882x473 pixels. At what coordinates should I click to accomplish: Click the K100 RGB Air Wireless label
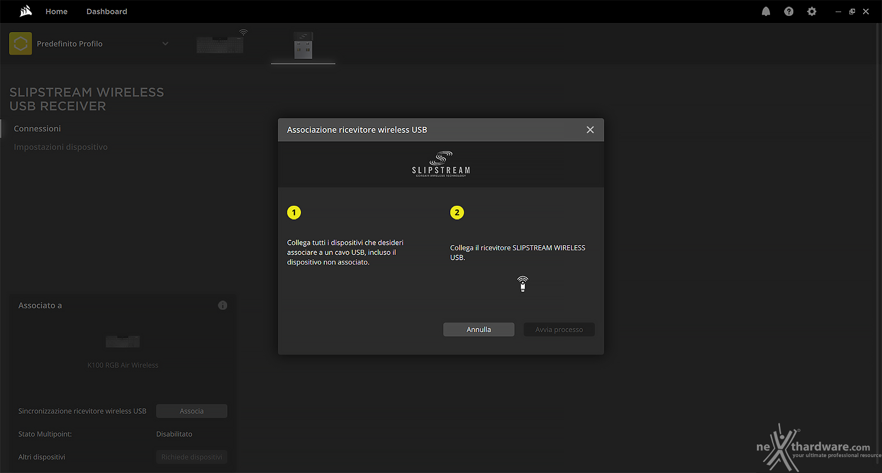[123, 365]
